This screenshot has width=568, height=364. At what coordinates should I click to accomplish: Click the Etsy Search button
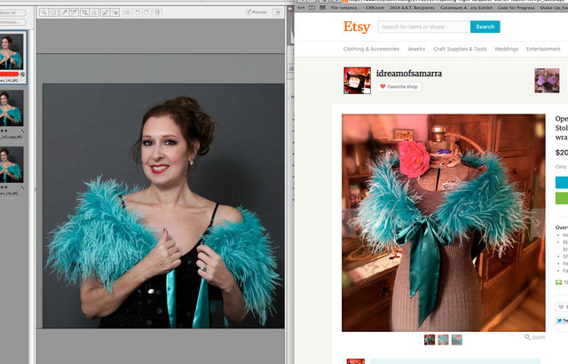(x=485, y=27)
